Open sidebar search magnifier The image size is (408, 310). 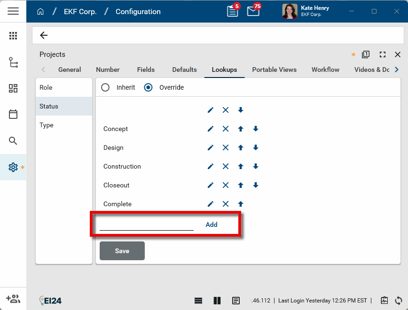pos(13,141)
